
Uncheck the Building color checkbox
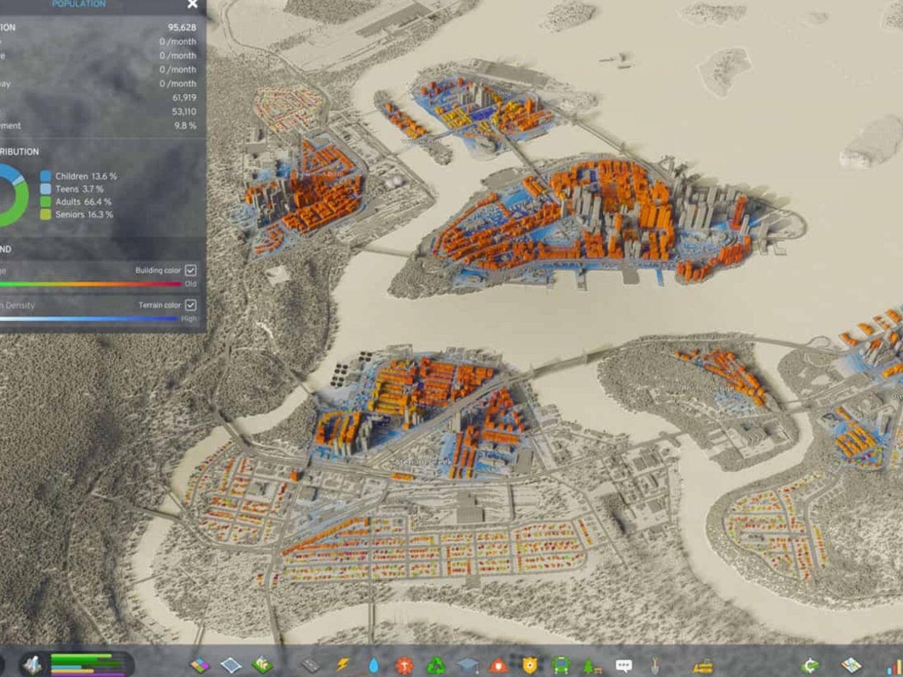click(x=191, y=270)
